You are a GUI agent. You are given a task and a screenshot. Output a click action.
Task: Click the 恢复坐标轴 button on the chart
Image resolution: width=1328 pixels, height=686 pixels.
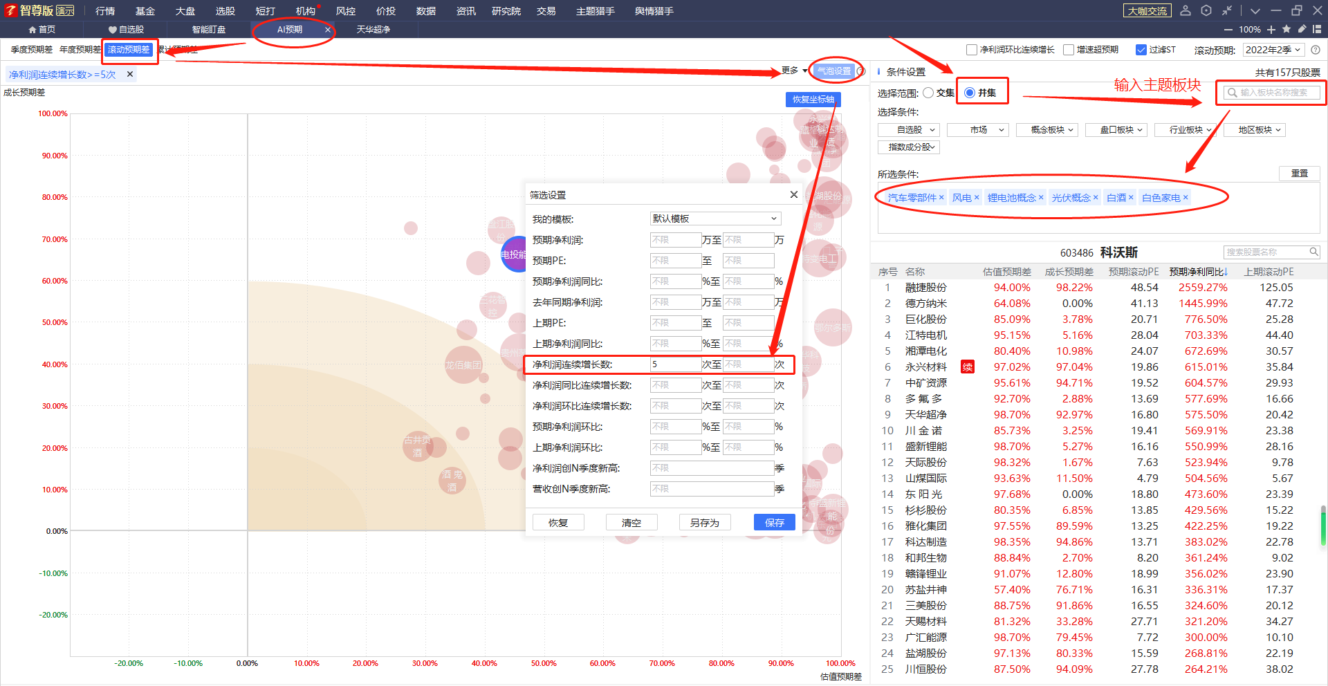813,100
